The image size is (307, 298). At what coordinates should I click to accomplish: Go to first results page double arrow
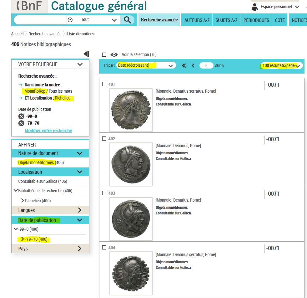184,66
